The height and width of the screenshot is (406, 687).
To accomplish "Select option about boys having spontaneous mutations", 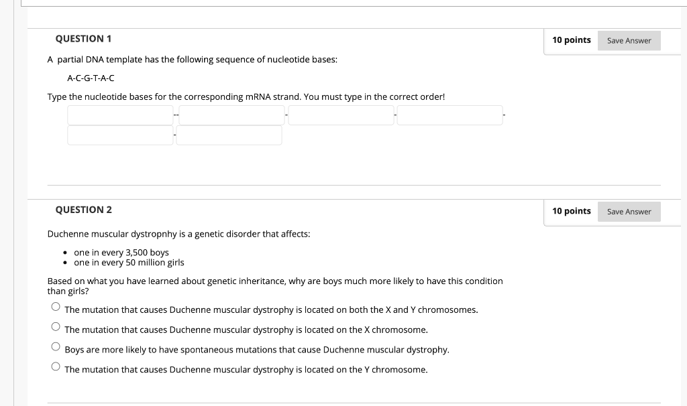I will click(56, 345).
